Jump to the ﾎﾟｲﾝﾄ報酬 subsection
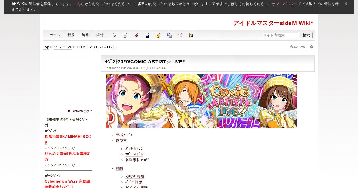The height and width of the screenshot is (188, 358). pos(134,182)
